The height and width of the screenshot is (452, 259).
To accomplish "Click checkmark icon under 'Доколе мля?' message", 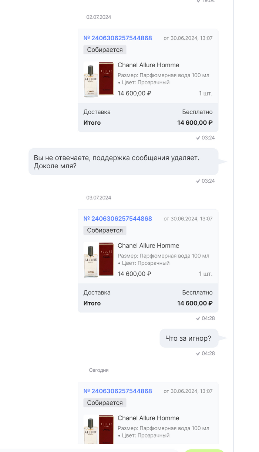I will coord(198,181).
